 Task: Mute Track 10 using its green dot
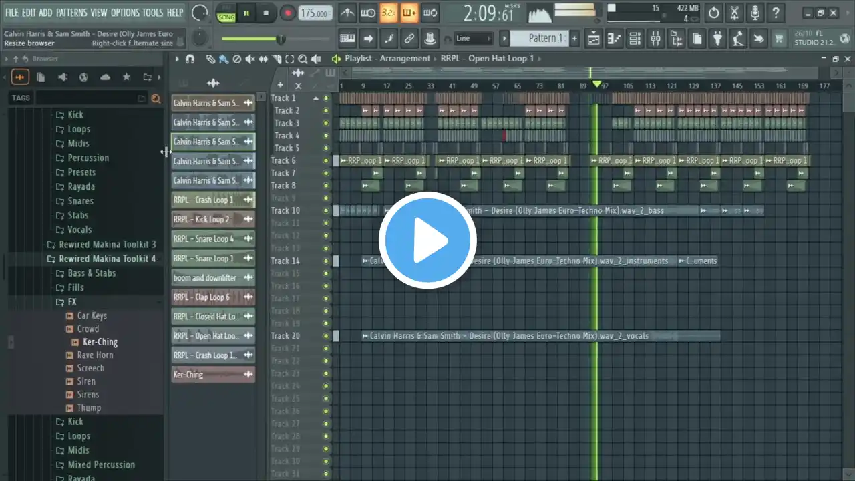326,210
